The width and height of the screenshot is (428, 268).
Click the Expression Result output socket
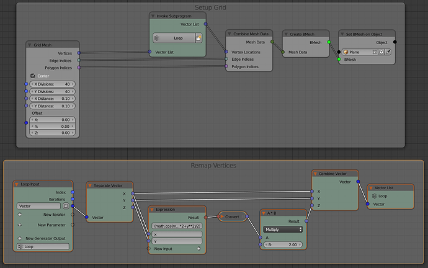tap(206, 218)
